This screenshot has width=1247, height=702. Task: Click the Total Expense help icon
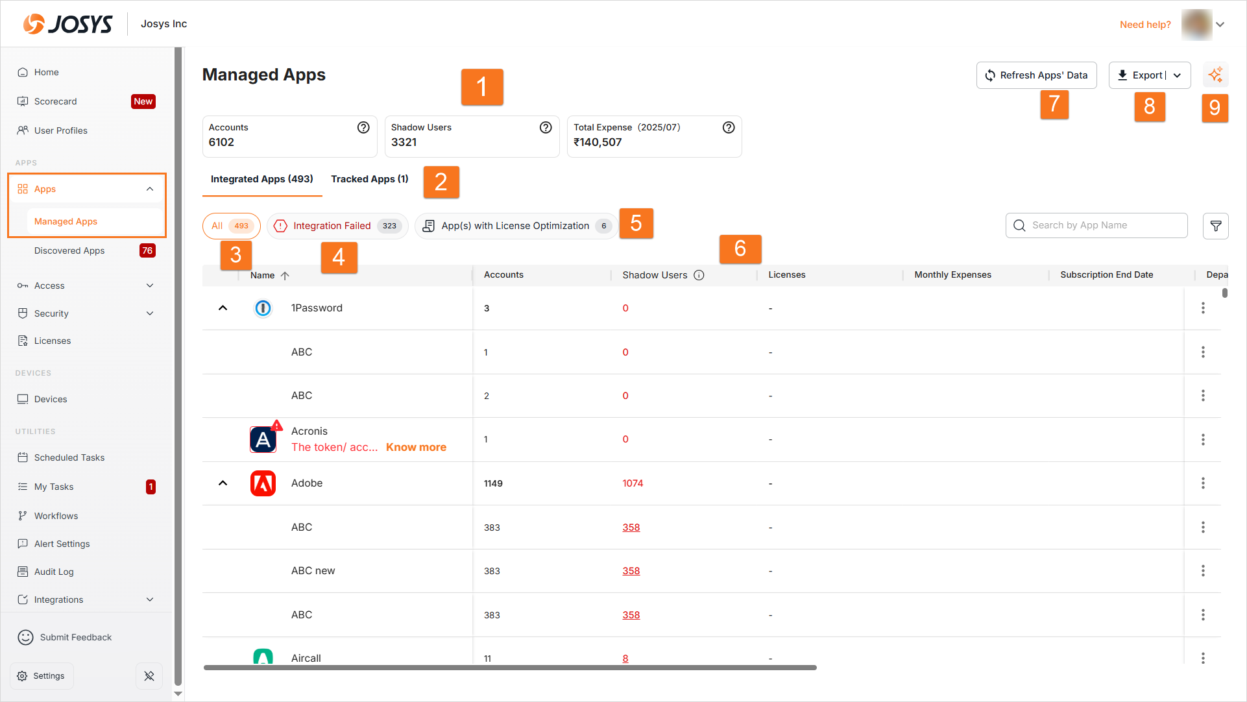coord(728,127)
